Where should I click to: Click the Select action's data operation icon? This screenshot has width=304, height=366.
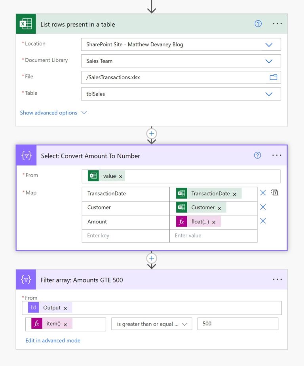(x=26, y=155)
